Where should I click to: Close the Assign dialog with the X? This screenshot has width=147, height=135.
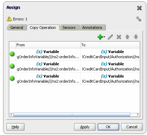pos(139,8)
